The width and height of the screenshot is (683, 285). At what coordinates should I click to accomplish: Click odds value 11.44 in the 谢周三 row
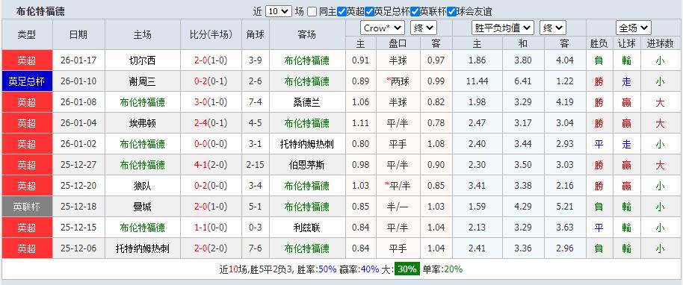coord(477,81)
